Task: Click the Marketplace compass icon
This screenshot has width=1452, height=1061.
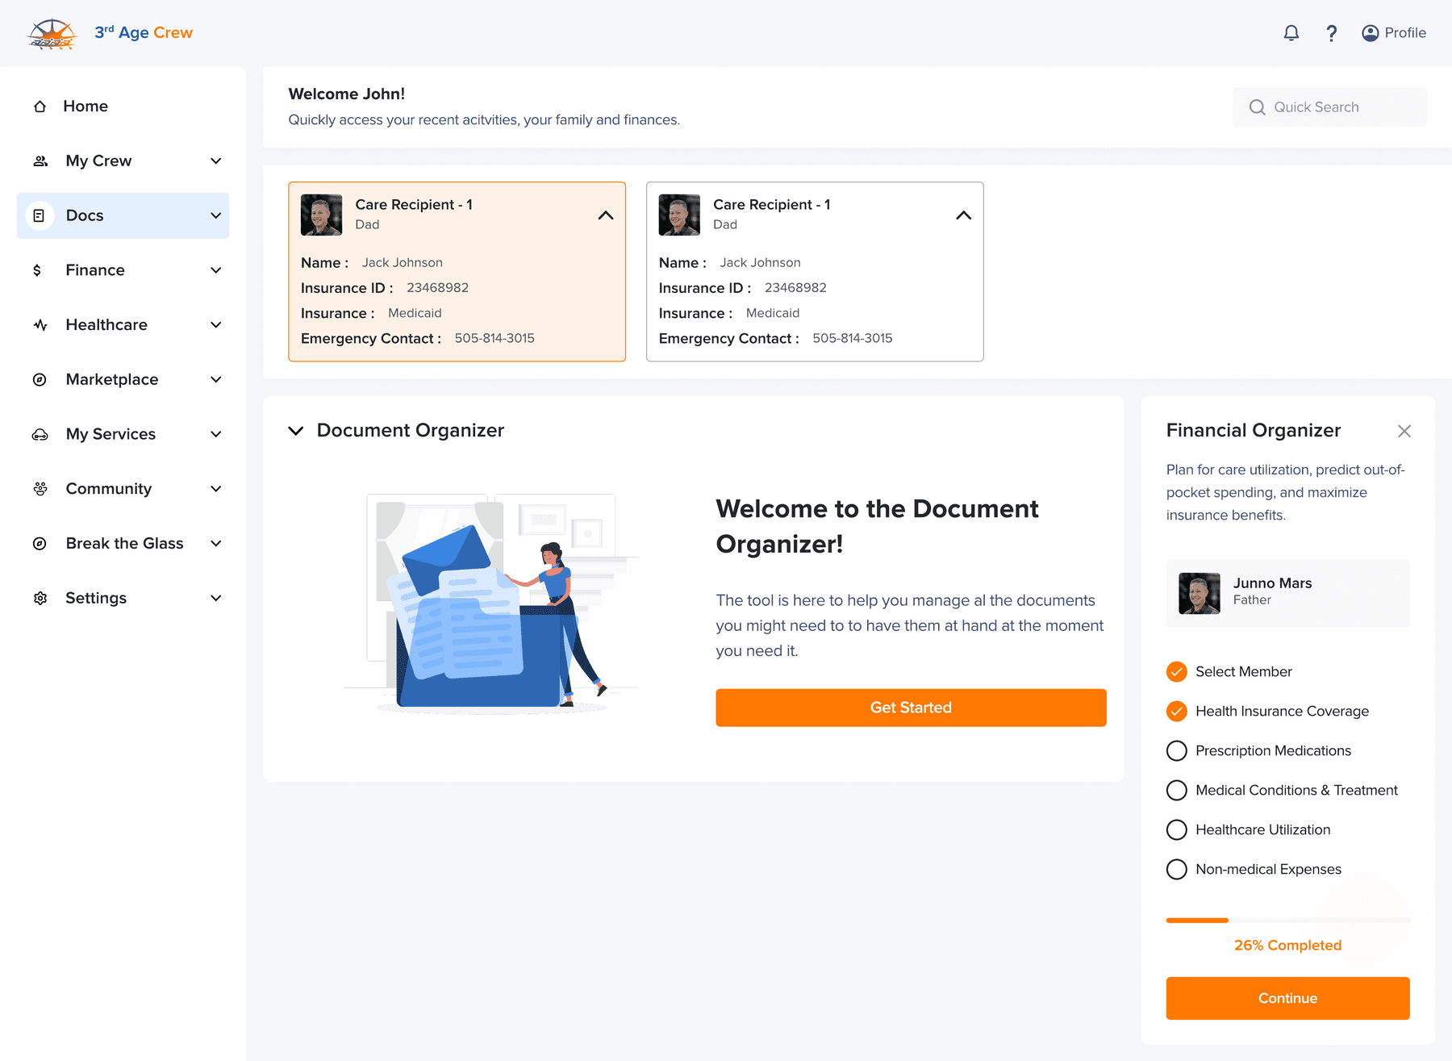Action: coord(40,379)
